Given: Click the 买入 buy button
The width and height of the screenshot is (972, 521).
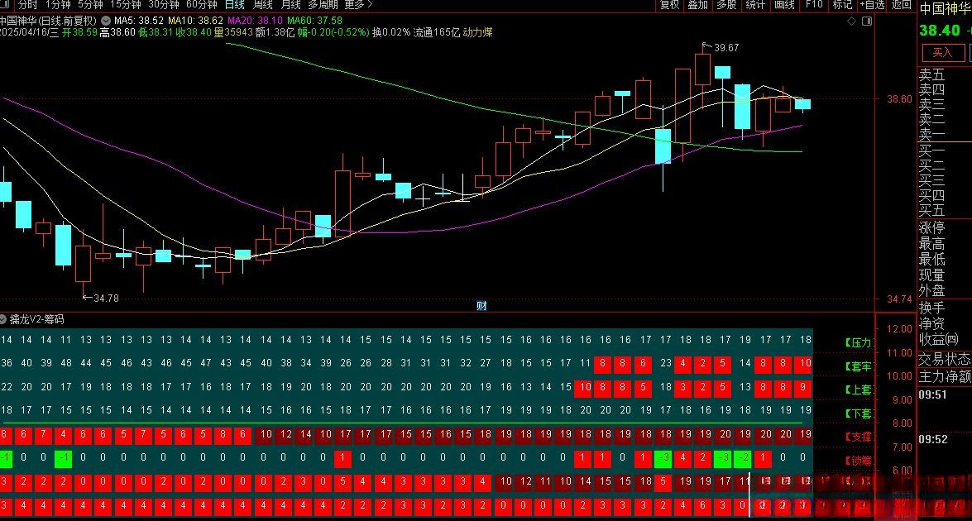Looking at the screenshot, I should click(942, 53).
